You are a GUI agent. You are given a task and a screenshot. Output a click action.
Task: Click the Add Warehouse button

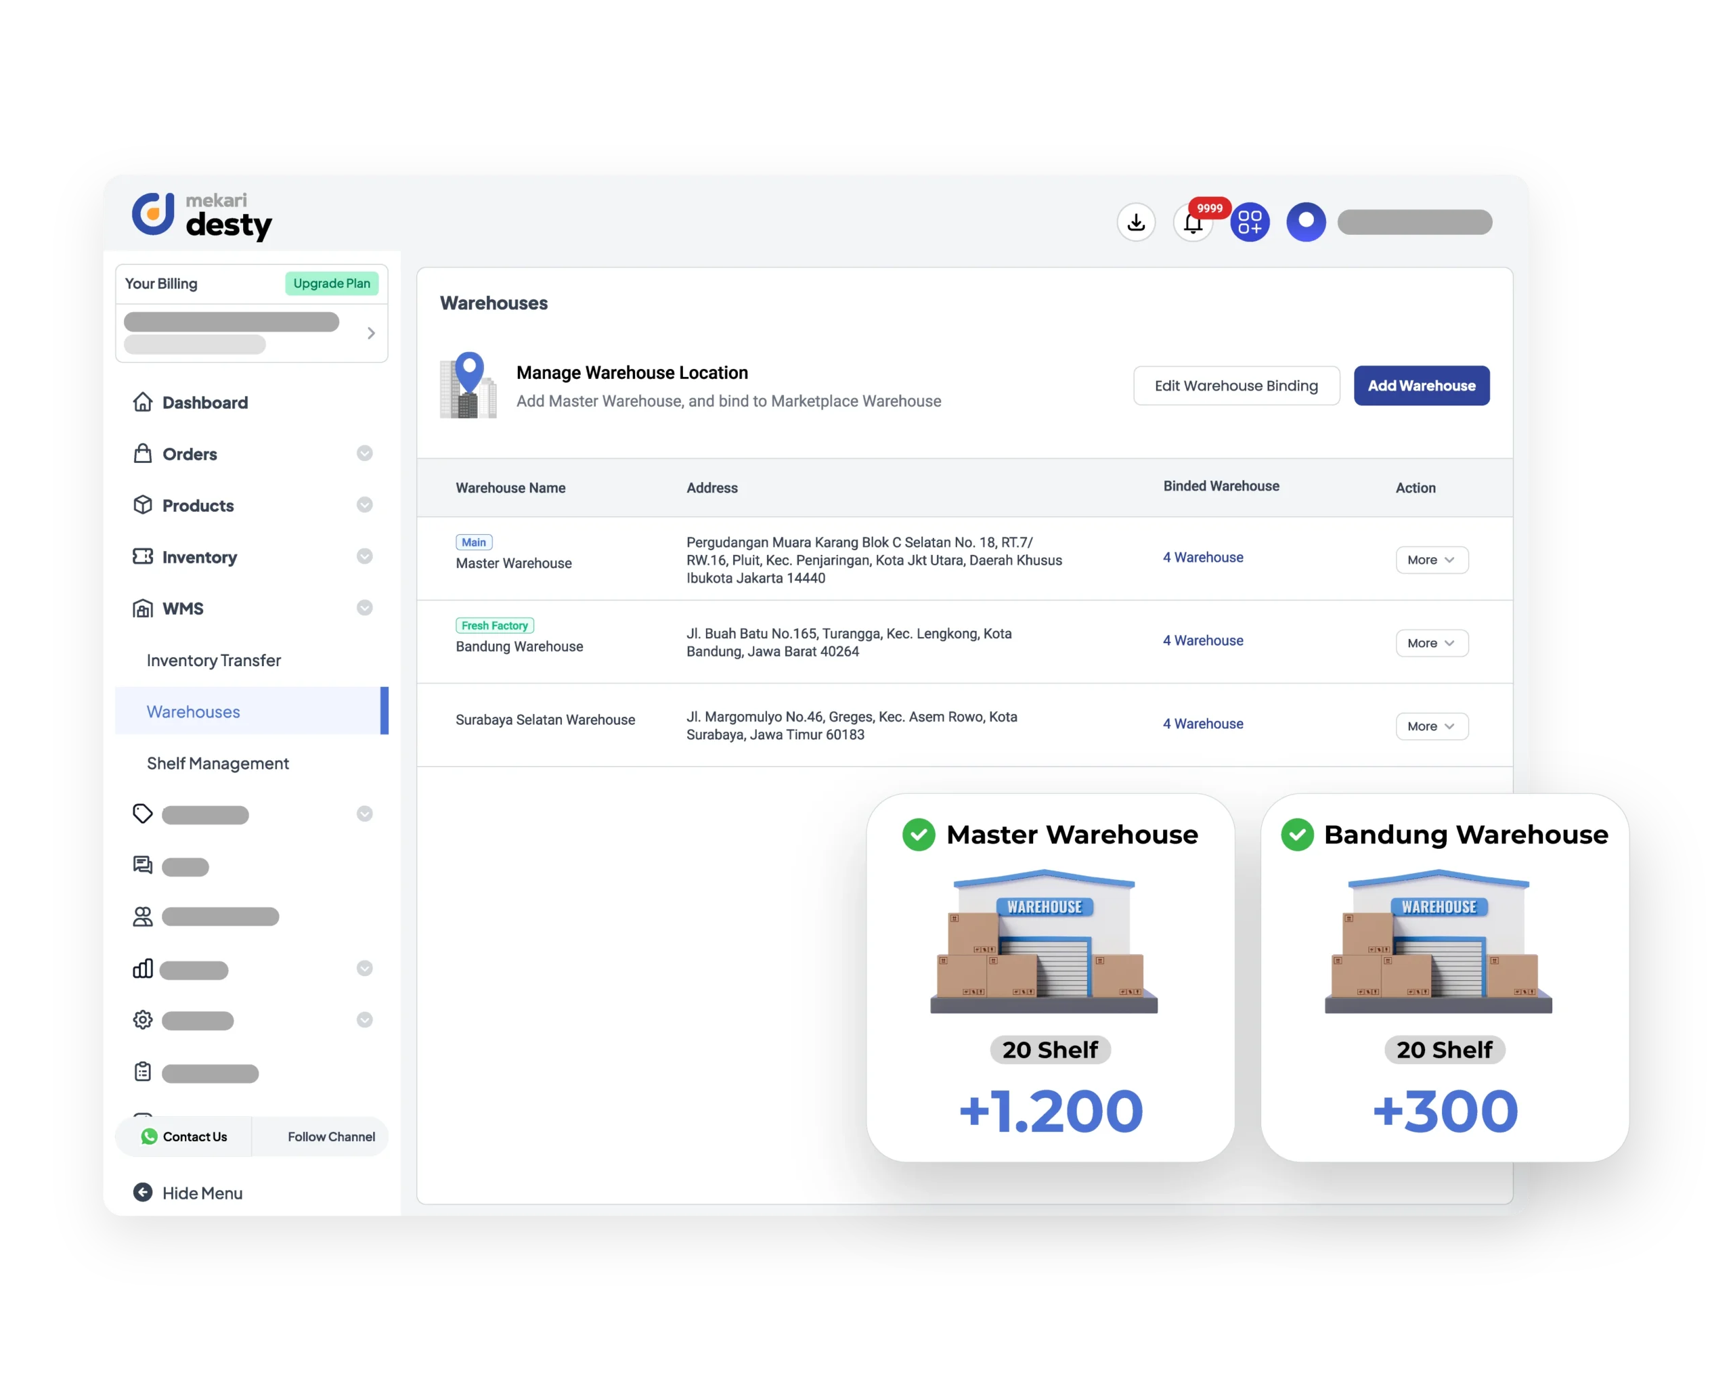(x=1420, y=386)
